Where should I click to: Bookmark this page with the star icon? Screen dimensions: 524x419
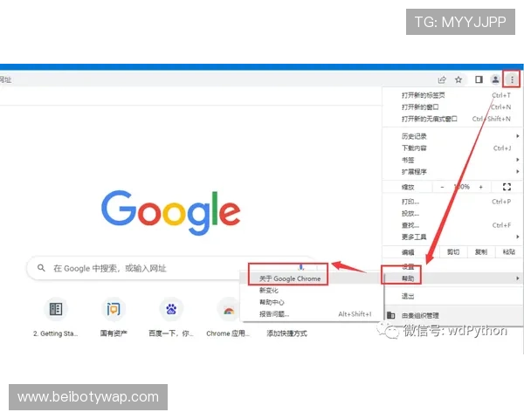[458, 79]
